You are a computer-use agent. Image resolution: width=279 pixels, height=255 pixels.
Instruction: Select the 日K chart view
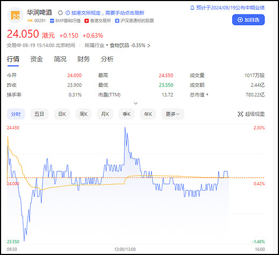62,114
